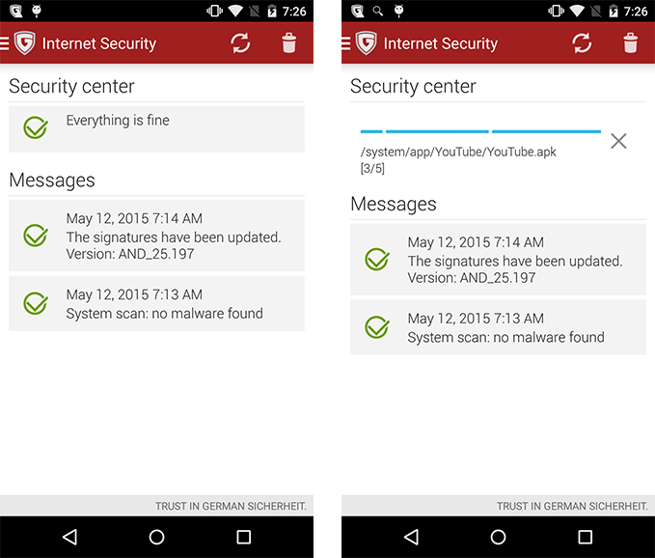Cancel the YouTube.apk scan with X
The width and height of the screenshot is (655, 558).
click(618, 141)
